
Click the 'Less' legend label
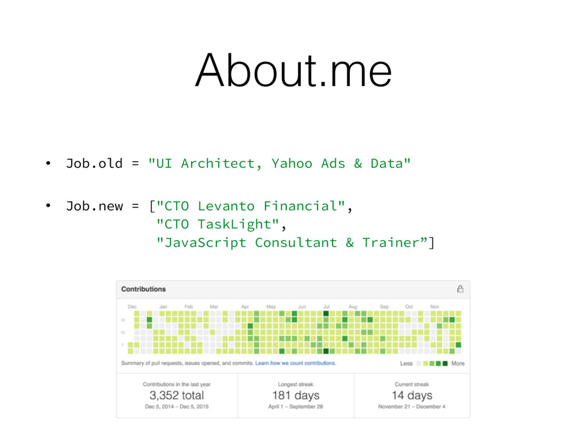coord(406,363)
